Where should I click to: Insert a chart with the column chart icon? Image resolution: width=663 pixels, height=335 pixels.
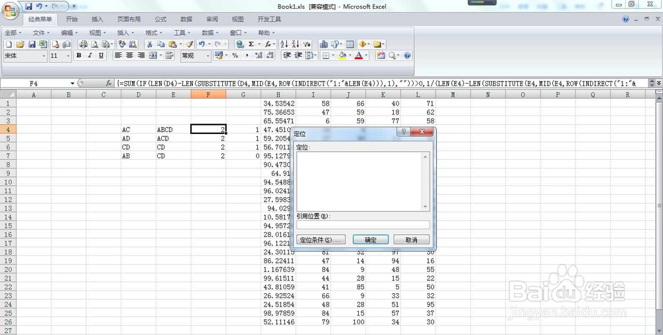point(324,44)
